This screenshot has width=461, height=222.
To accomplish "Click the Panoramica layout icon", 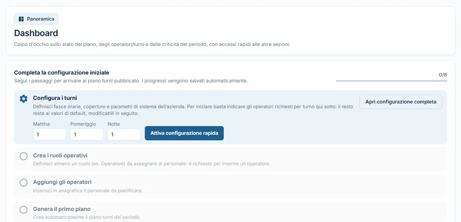I will (21, 19).
